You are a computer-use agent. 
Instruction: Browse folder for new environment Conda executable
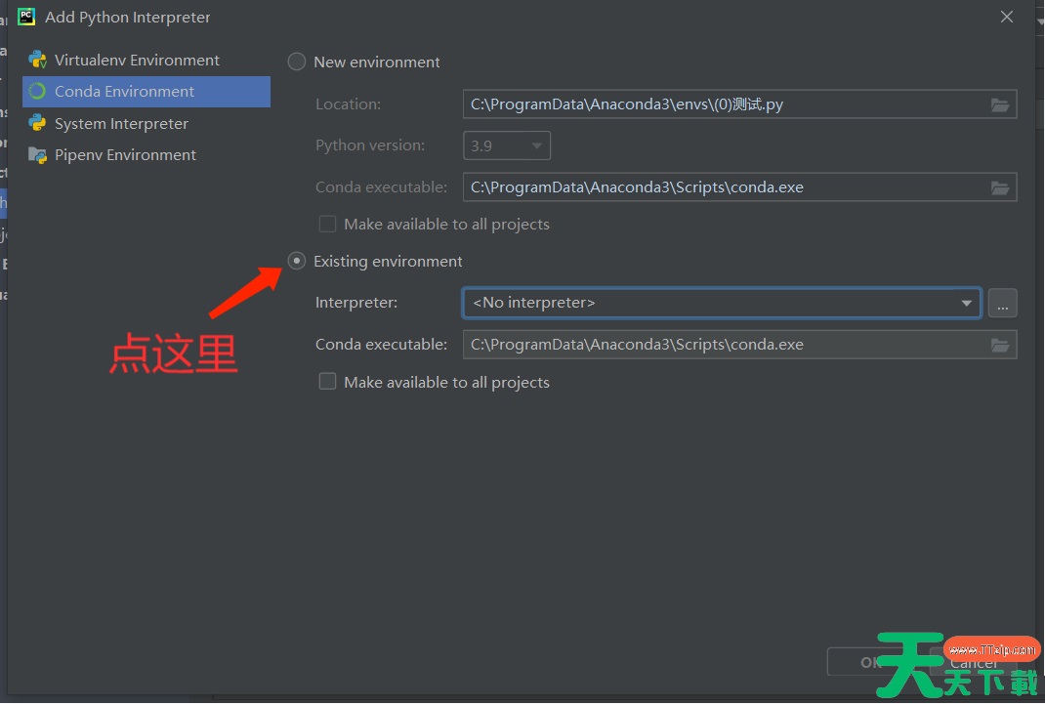1000,187
